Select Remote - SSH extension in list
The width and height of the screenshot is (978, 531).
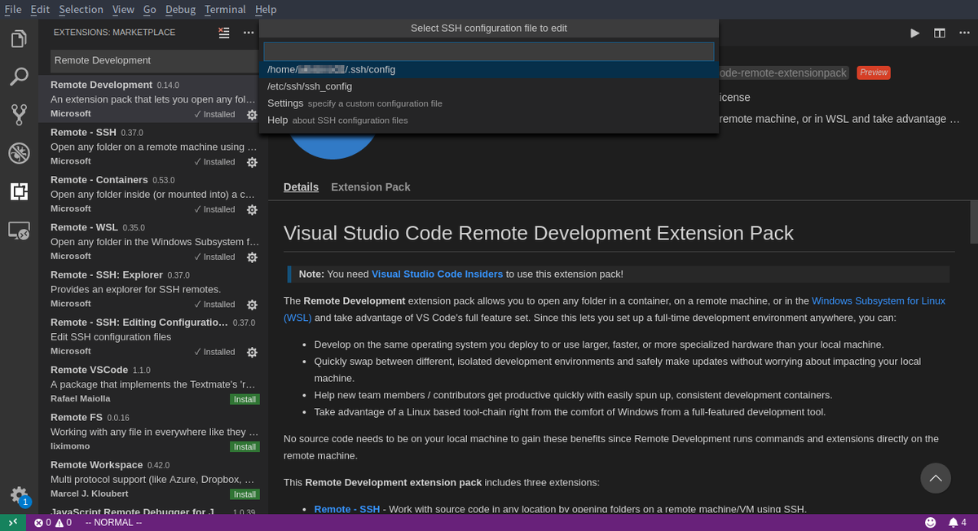(153, 147)
